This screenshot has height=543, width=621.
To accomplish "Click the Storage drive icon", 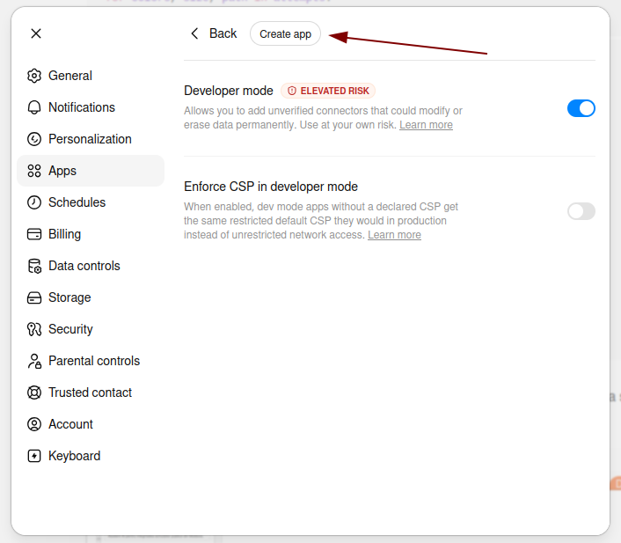I will coord(34,297).
